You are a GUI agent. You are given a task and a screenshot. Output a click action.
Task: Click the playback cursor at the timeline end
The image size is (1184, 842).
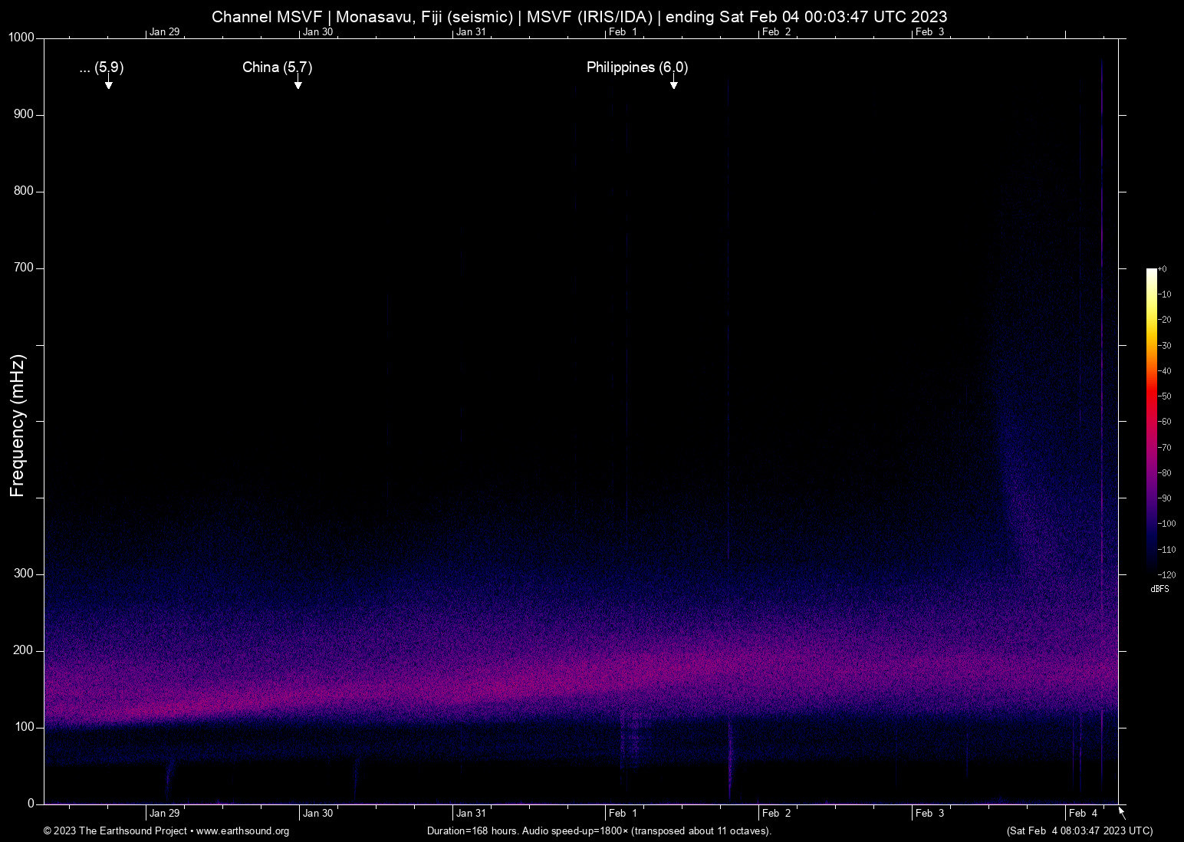point(1120,811)
